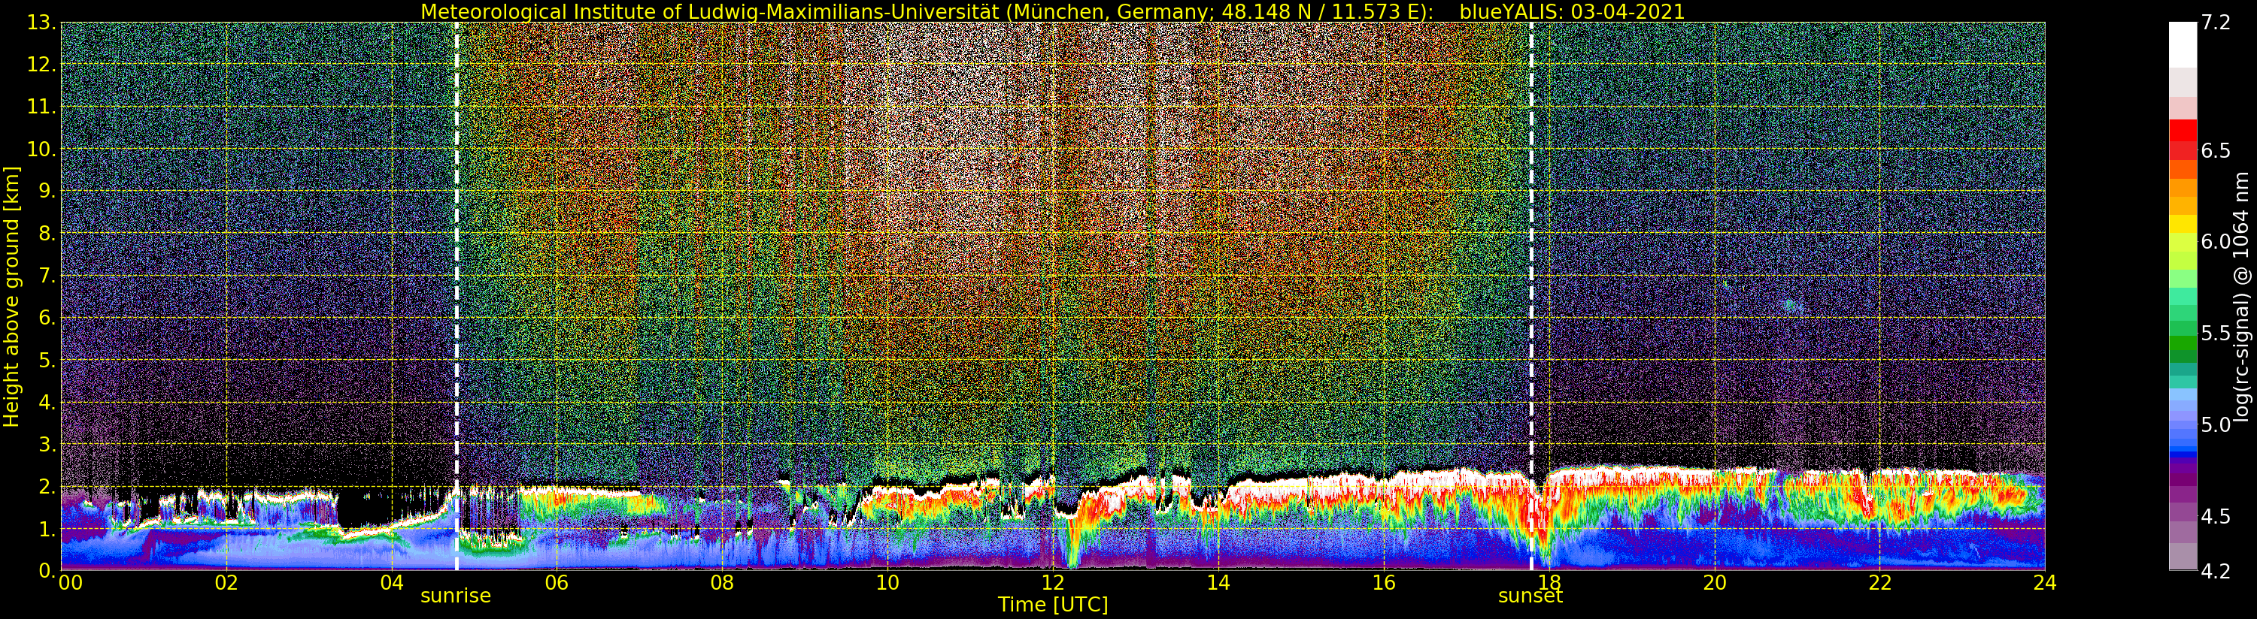Click the 12 tick on the time axis
Image resolution: width=2257 pixels, height=619 pixels.
[1052, 583]
